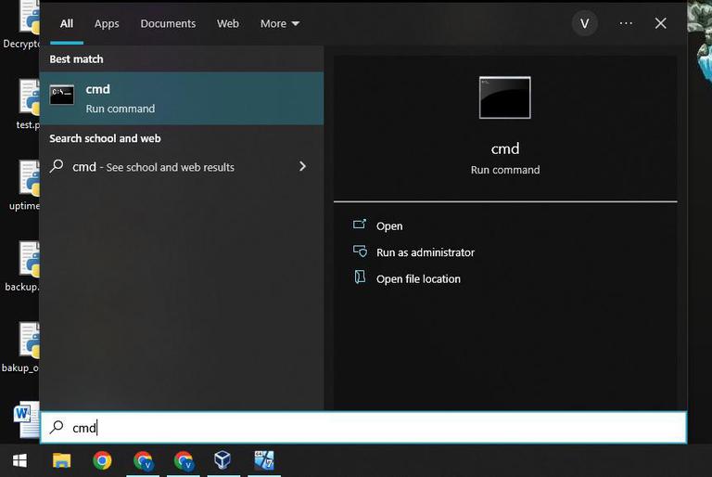Click Open in the cmd details pane
This screenshot has width=712, height=477.
pos(389,226)
